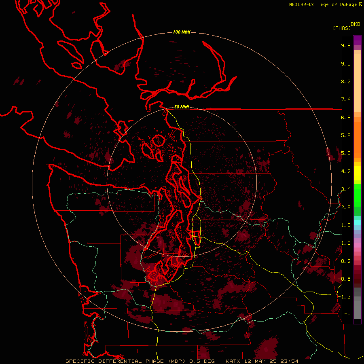
Task: Click the "NEXLAB-College of DuPage" header text
Action: tap(324, 4)
